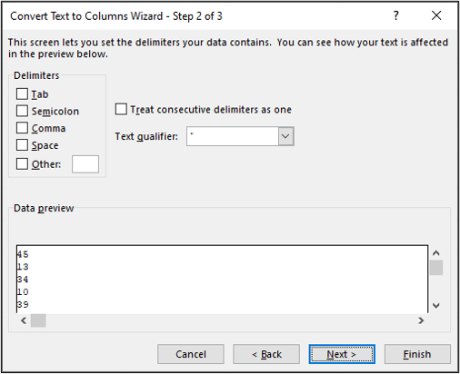
Task: Select the value 39 in data preview
Action: [23, 304]
